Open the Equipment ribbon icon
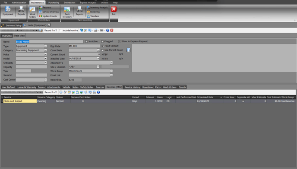The image size is (297, 169). click(x=8, y=11)
